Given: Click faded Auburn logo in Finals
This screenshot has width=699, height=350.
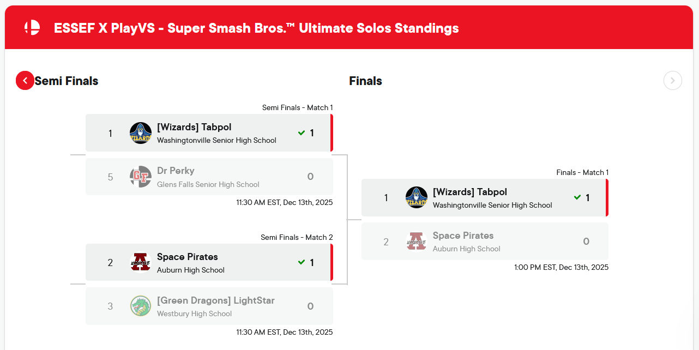Looking at the screenshot, I should (417, 242).
